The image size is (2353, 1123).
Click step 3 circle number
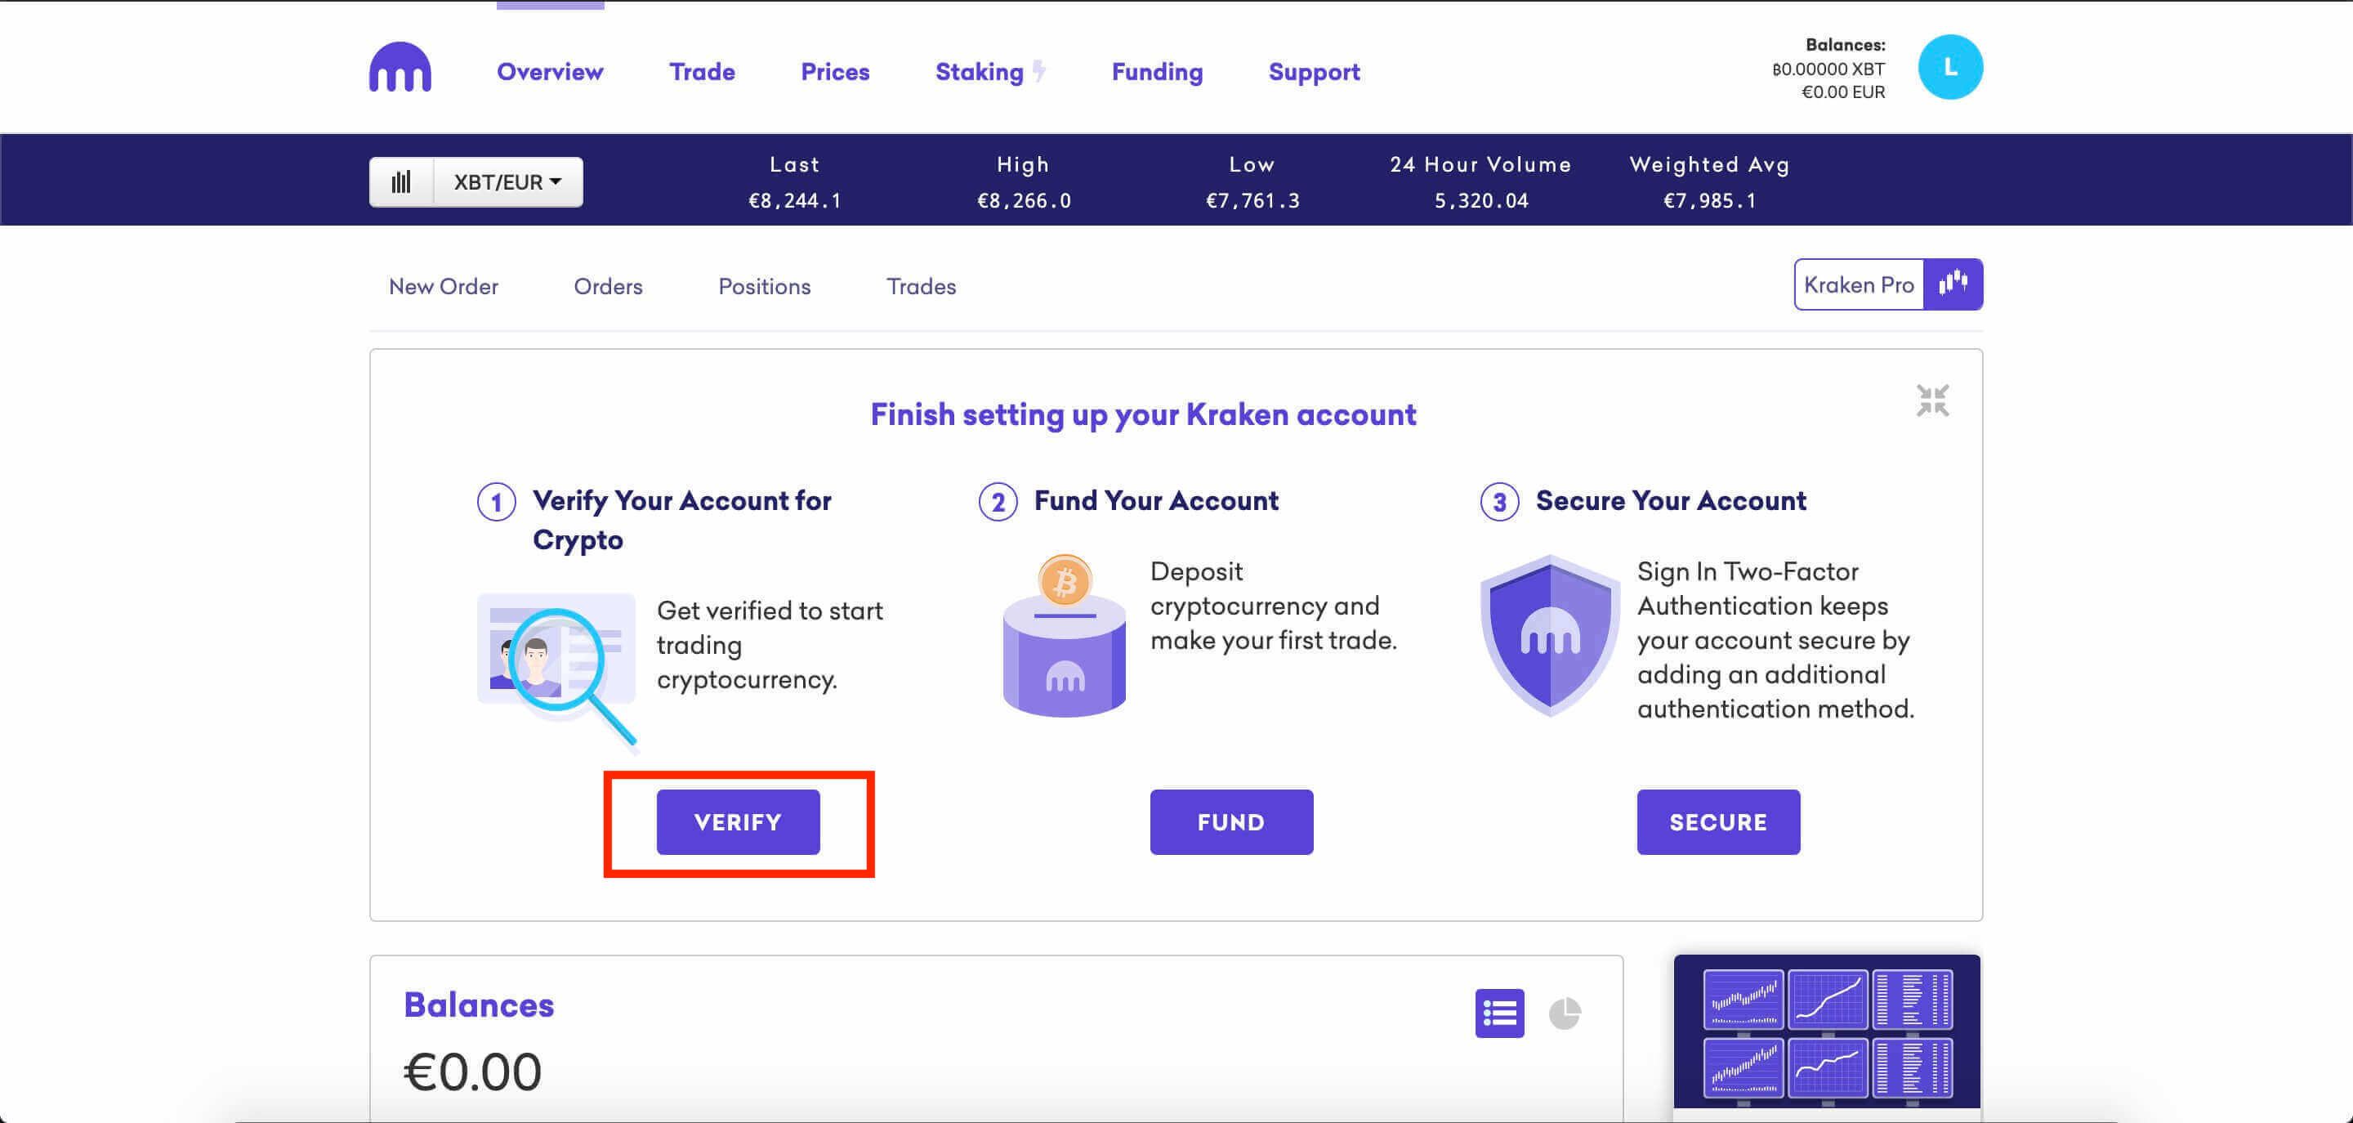1499,502
